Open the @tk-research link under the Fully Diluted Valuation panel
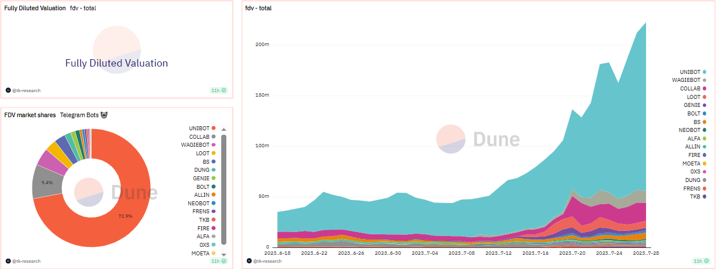Image resolution: width=716 pixels, height=269 pixels. point(26,90)
